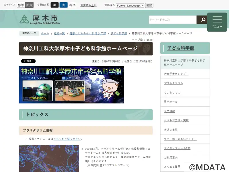Open 健康こどもみらい部 青少年課 breadcrumb
Screen dimensions: 229x172
click(88, 33)
